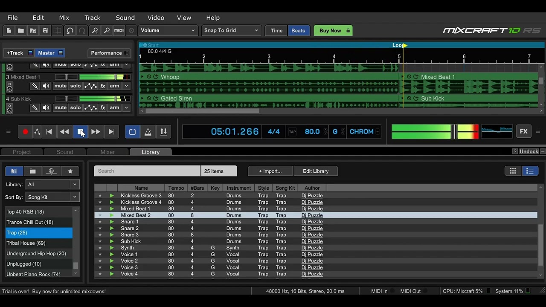Open the Performance panel
This screenshot has height=307, width=546.
110,53
